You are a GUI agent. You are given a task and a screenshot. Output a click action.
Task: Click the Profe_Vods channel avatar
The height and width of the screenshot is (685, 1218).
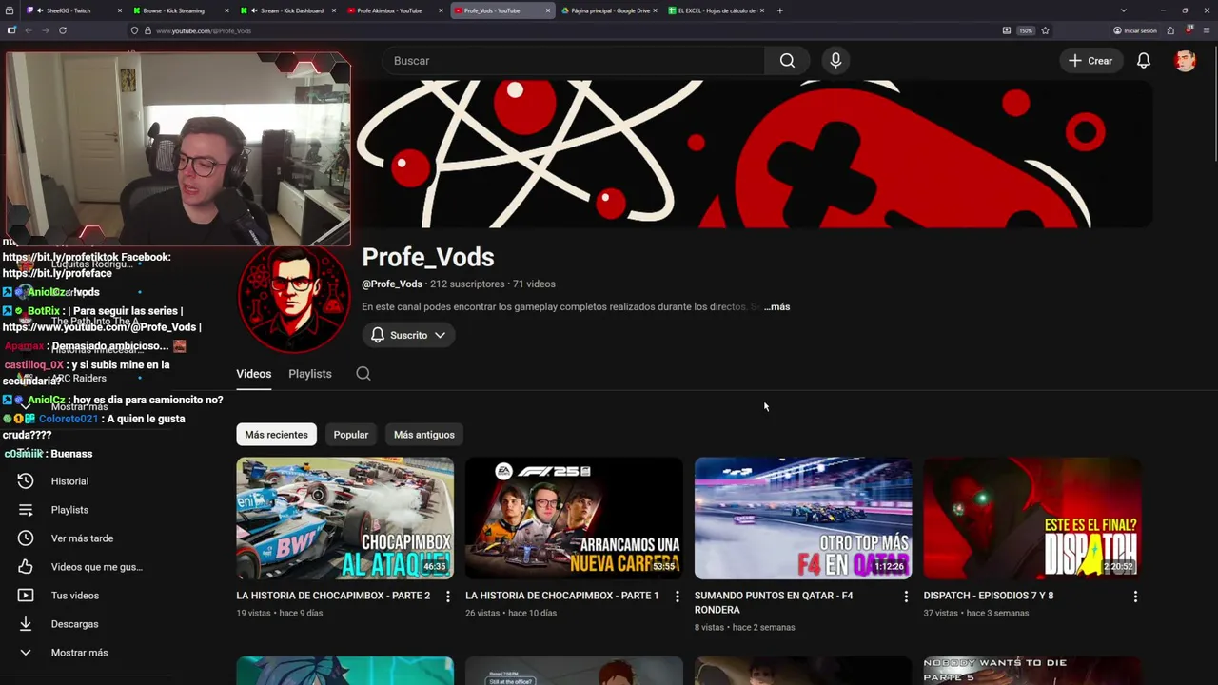[x=294, y=299]
